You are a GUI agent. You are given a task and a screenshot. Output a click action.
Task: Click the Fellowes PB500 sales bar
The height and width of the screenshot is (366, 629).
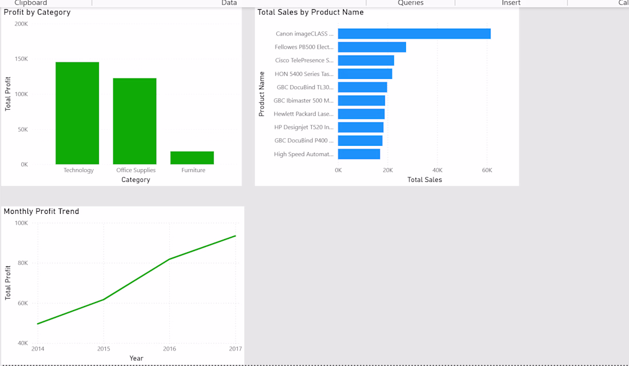372,47
